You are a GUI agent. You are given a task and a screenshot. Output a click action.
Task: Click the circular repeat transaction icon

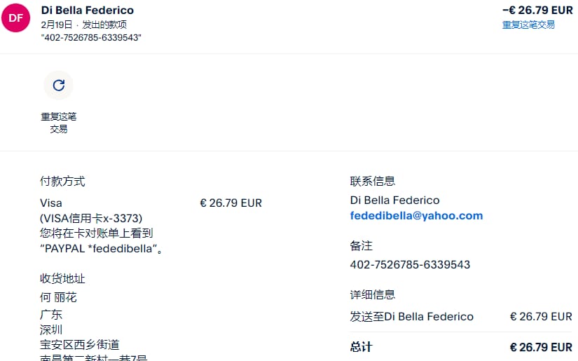58,86
